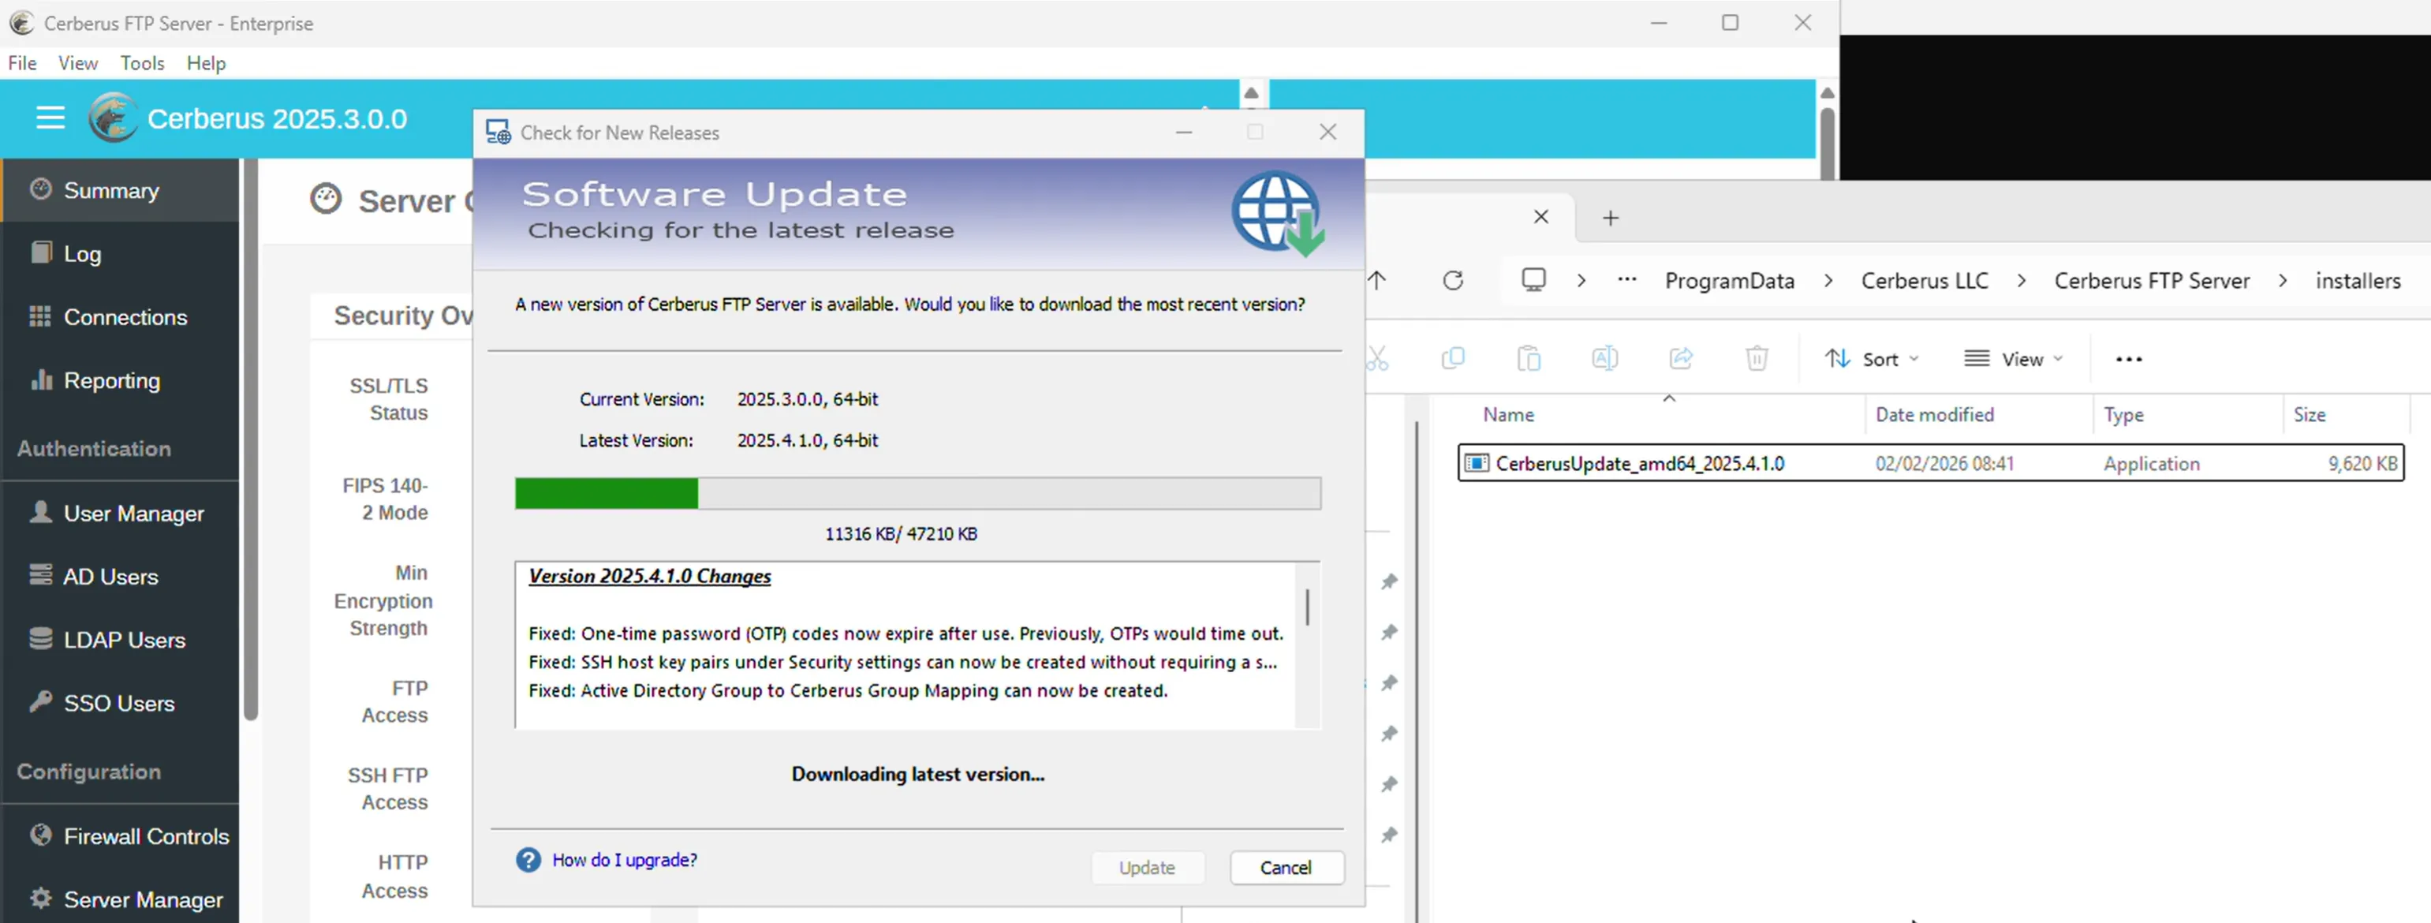Open Reporting in the sidebar

pos(111,380)
